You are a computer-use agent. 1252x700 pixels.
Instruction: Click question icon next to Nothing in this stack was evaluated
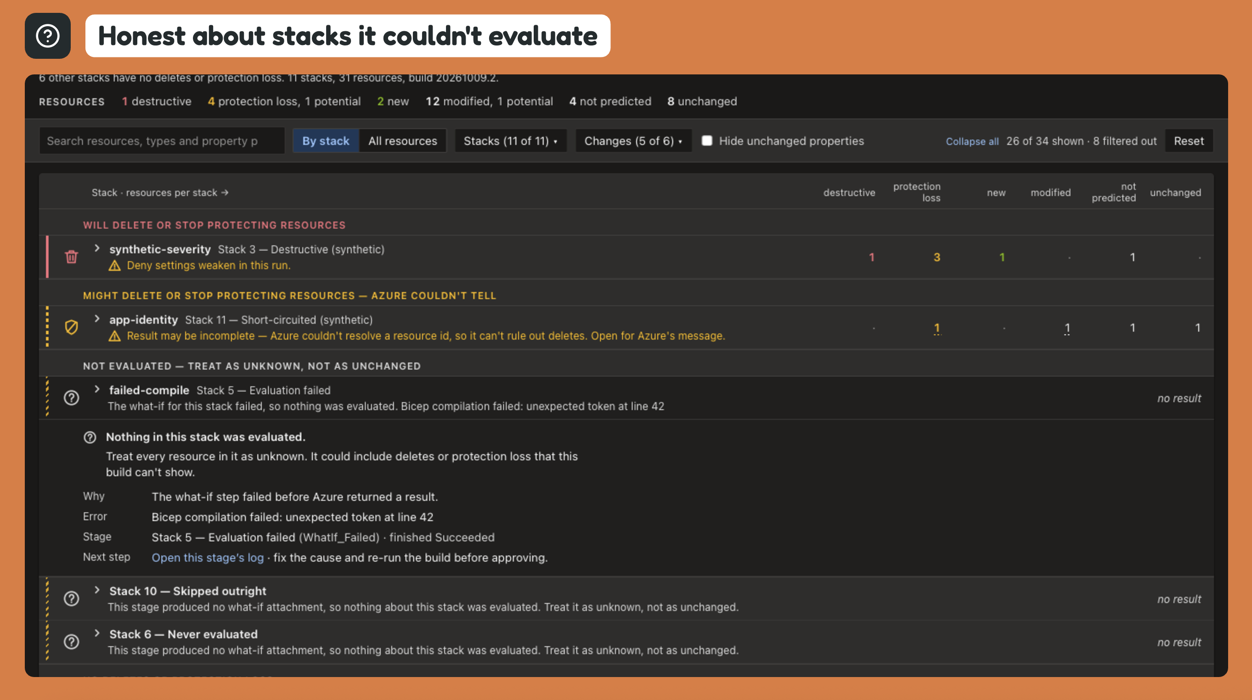(x=90, y=437)
